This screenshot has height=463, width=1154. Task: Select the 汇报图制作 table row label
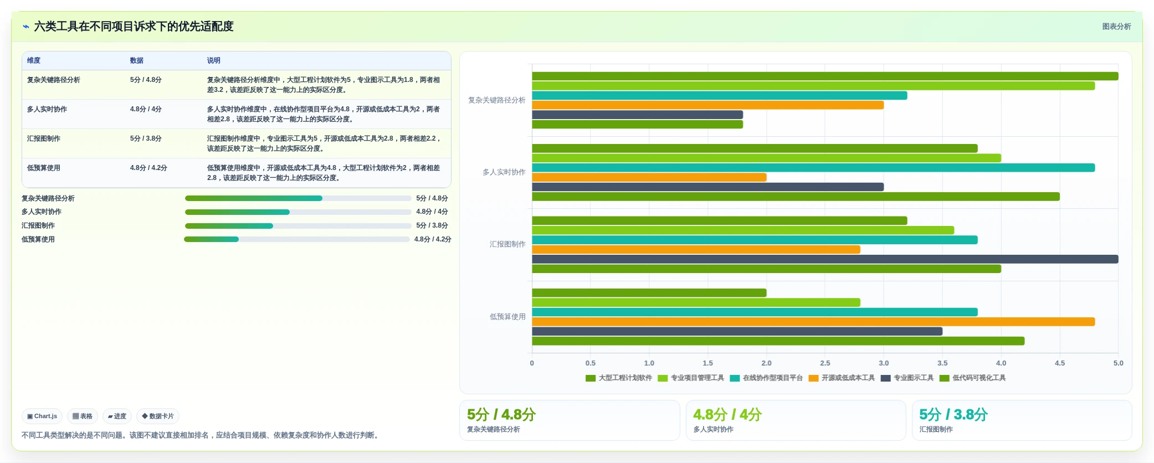coord(44,138)
